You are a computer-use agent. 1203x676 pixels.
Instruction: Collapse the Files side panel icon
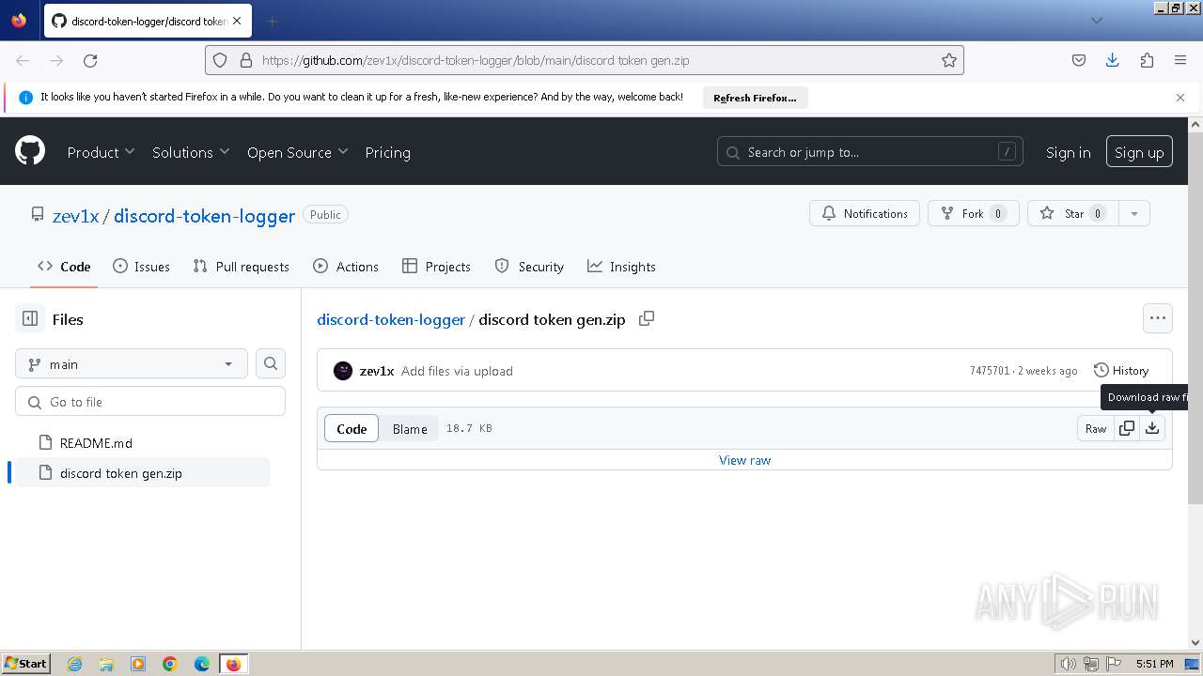coord(30,319)
